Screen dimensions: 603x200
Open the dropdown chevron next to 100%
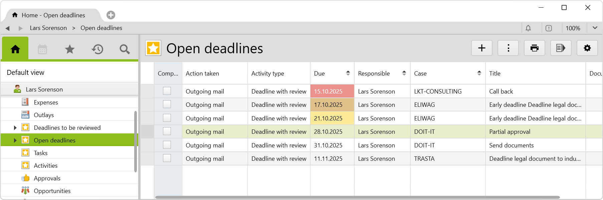click(x=595, y=28)
